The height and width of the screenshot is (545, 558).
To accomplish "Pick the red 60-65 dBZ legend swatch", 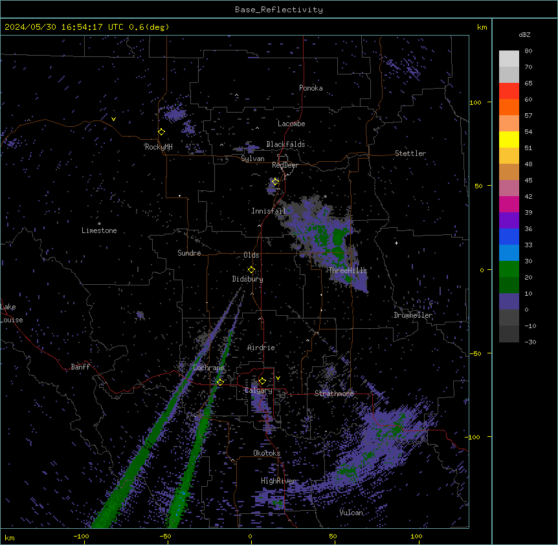I will pos(509,91).
